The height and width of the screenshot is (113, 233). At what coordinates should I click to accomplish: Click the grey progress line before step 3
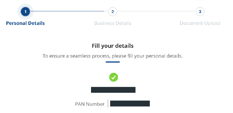click(x=156, y=11)
